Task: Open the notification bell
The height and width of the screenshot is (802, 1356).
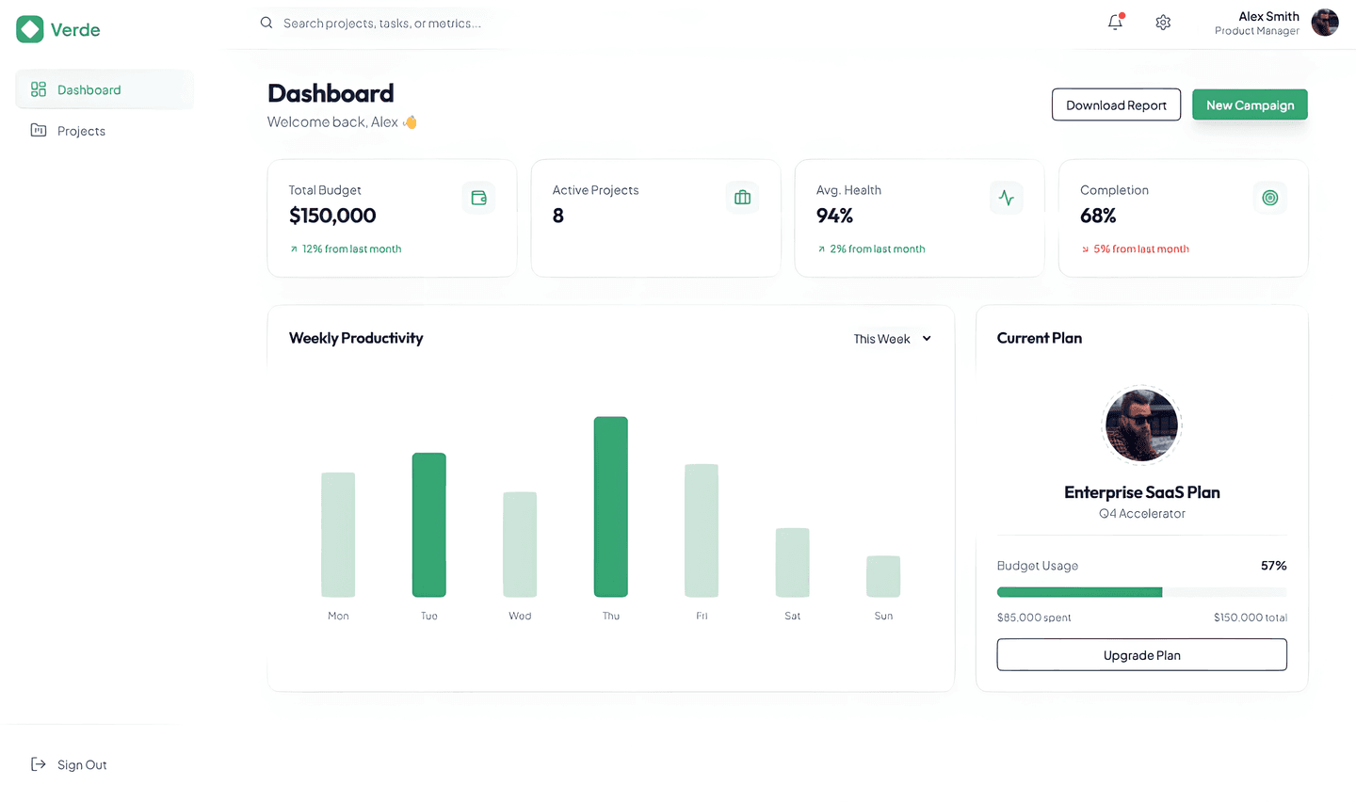Action: click(x=1115, y=22)
